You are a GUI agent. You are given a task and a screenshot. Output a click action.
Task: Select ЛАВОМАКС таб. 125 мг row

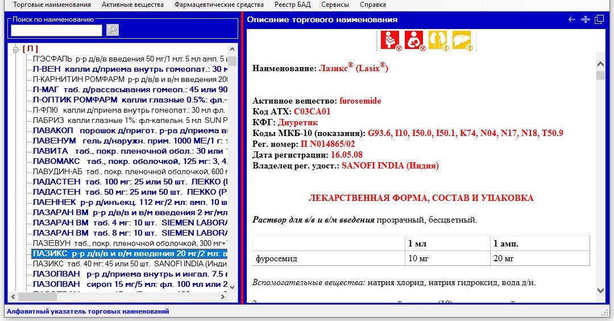click(130, 161)
